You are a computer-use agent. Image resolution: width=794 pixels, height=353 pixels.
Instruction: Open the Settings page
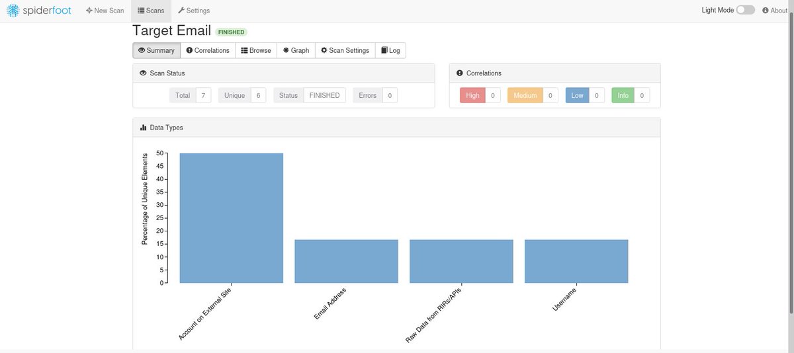click(x=194, y=11)
